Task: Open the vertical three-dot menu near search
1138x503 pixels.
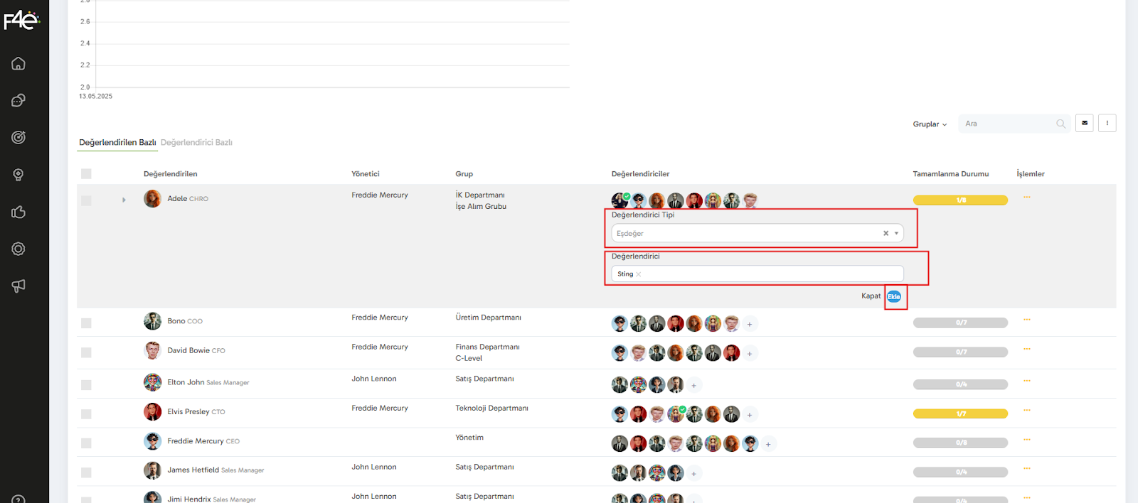Action: (1107, 124)
